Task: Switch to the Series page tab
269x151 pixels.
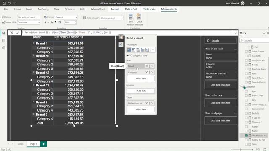Action: [20, 144]
